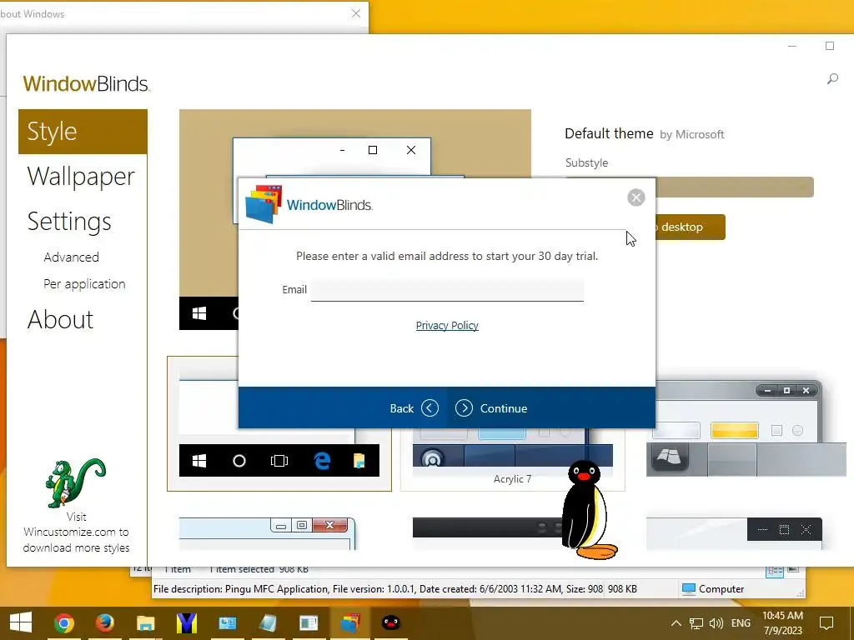The image size is (854, 640).
Task: Open the volume tray icon
Action: [716, 623]
